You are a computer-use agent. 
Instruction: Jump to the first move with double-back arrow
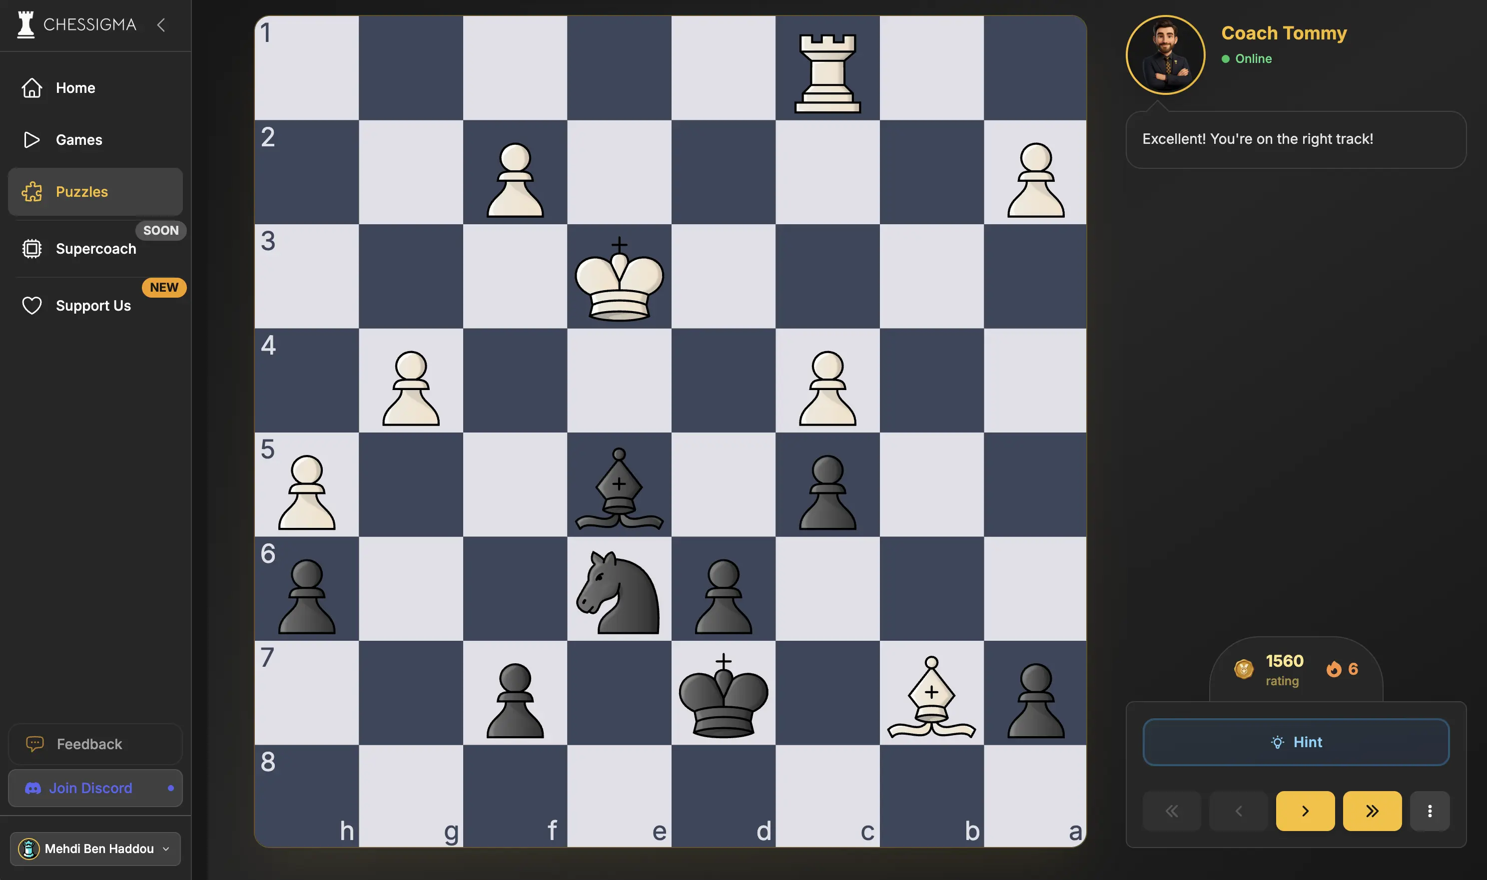point(1171,811)
